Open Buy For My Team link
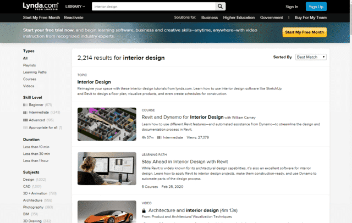The width and height of the screenshot is (352, 223). 311,18
